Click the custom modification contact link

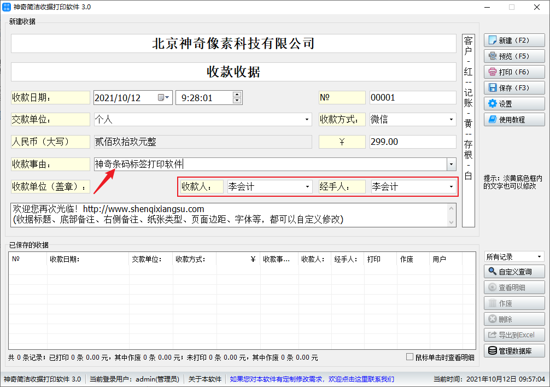coord(312,379)
